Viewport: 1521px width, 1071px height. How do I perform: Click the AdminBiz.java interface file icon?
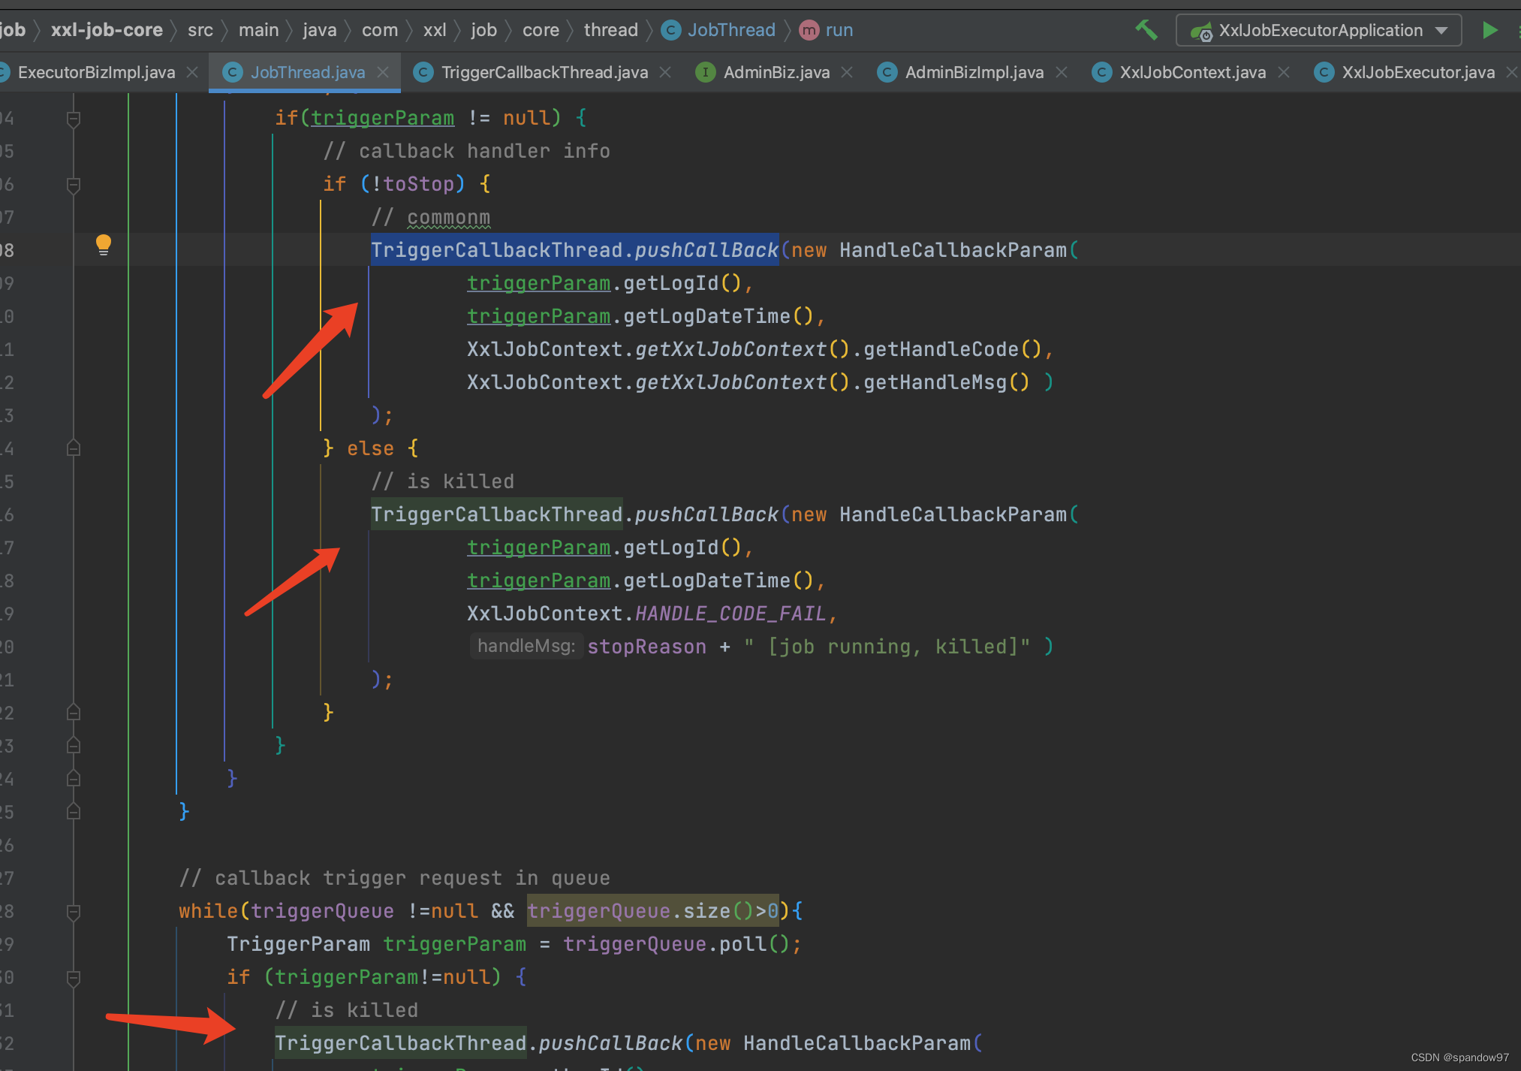click(705, 72)
